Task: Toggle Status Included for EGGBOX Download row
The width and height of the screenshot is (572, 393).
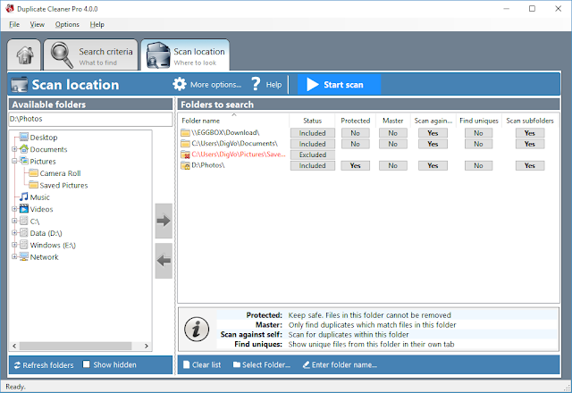Action: point(313,133)
